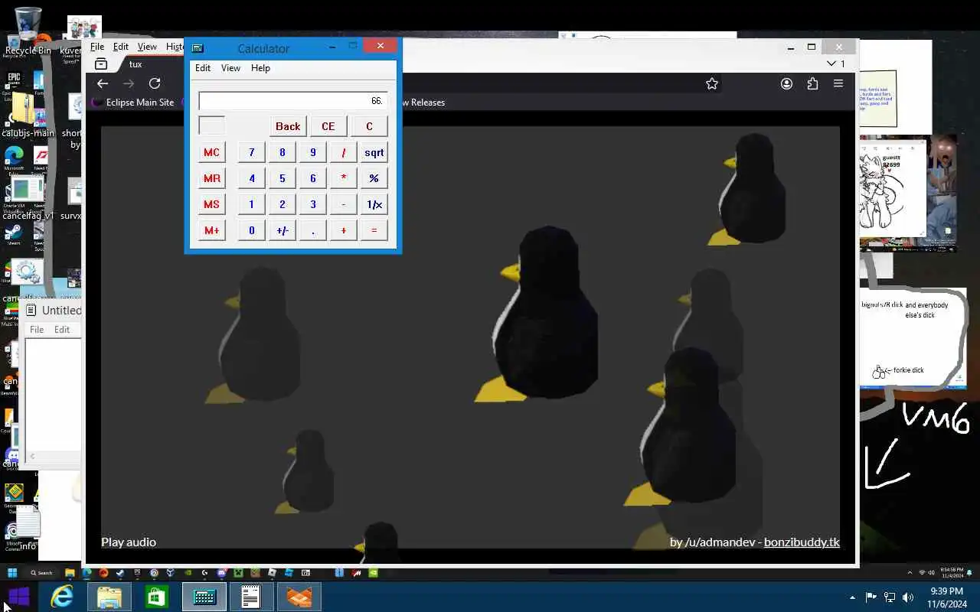Click digit 9 on calculator
Image resolution: width=980 pixels, height=612 pixels.
coord(313,152)
